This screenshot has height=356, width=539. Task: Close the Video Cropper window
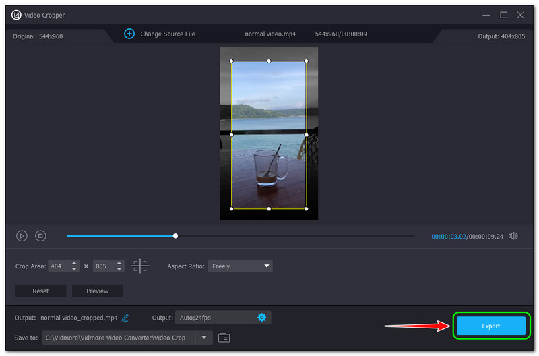[x=520, y=15]
